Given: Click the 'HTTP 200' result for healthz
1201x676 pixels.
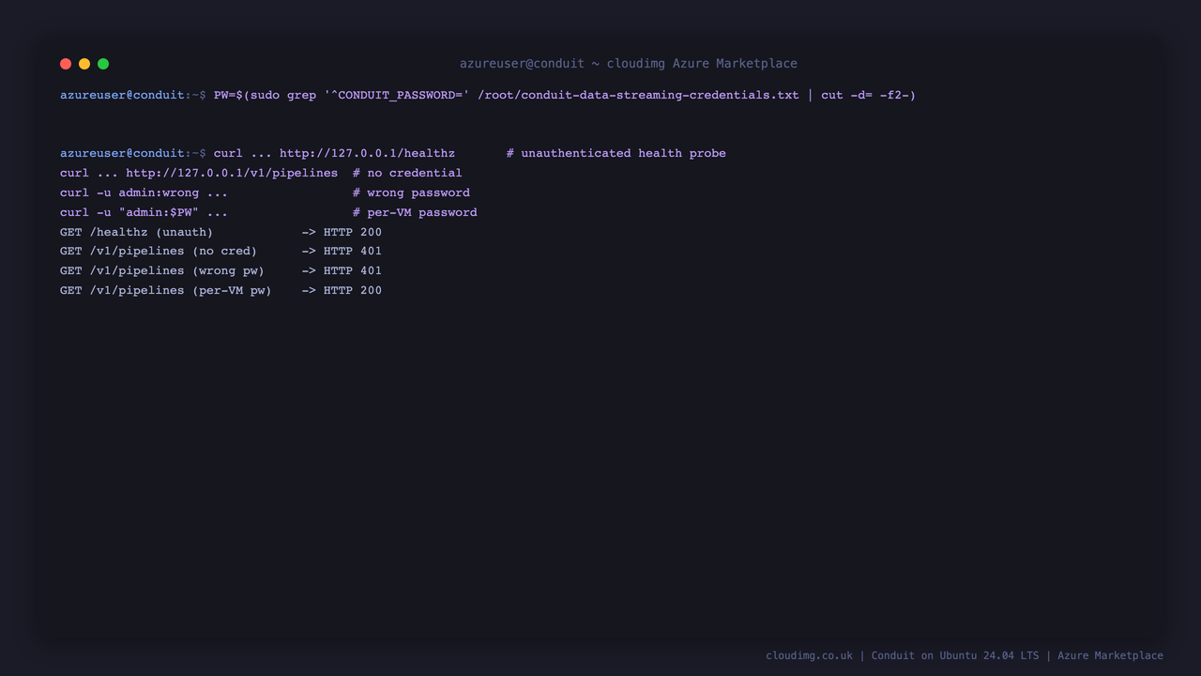Looking at the screenshot, I should tap(353, 232).
